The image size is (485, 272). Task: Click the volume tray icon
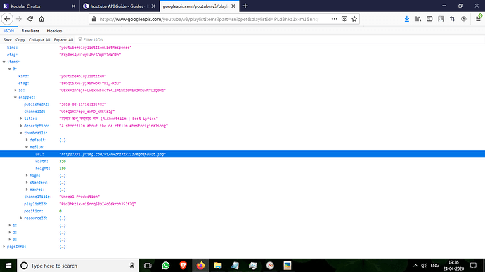click(x=424, y=266)
